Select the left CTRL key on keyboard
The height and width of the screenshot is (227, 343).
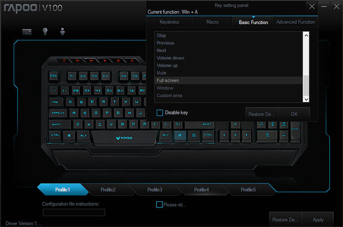(x=55, y=136)
